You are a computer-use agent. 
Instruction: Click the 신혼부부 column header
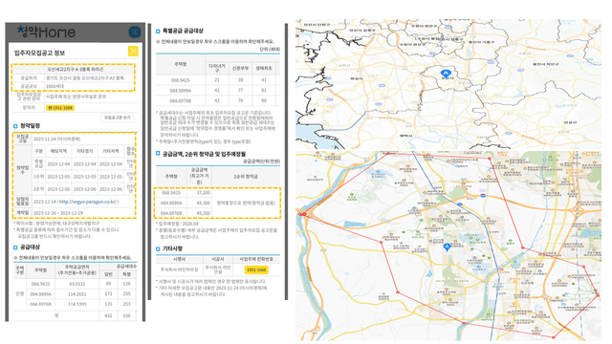[240, 68]
